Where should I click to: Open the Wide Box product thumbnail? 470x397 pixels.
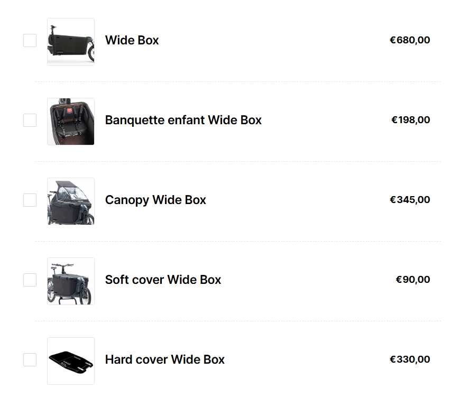(x=71, y=42)
